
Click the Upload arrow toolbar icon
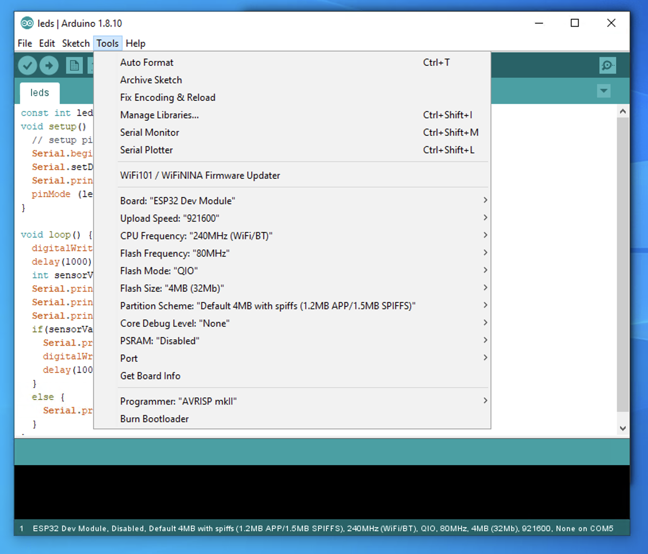click(x=49, y=66)
